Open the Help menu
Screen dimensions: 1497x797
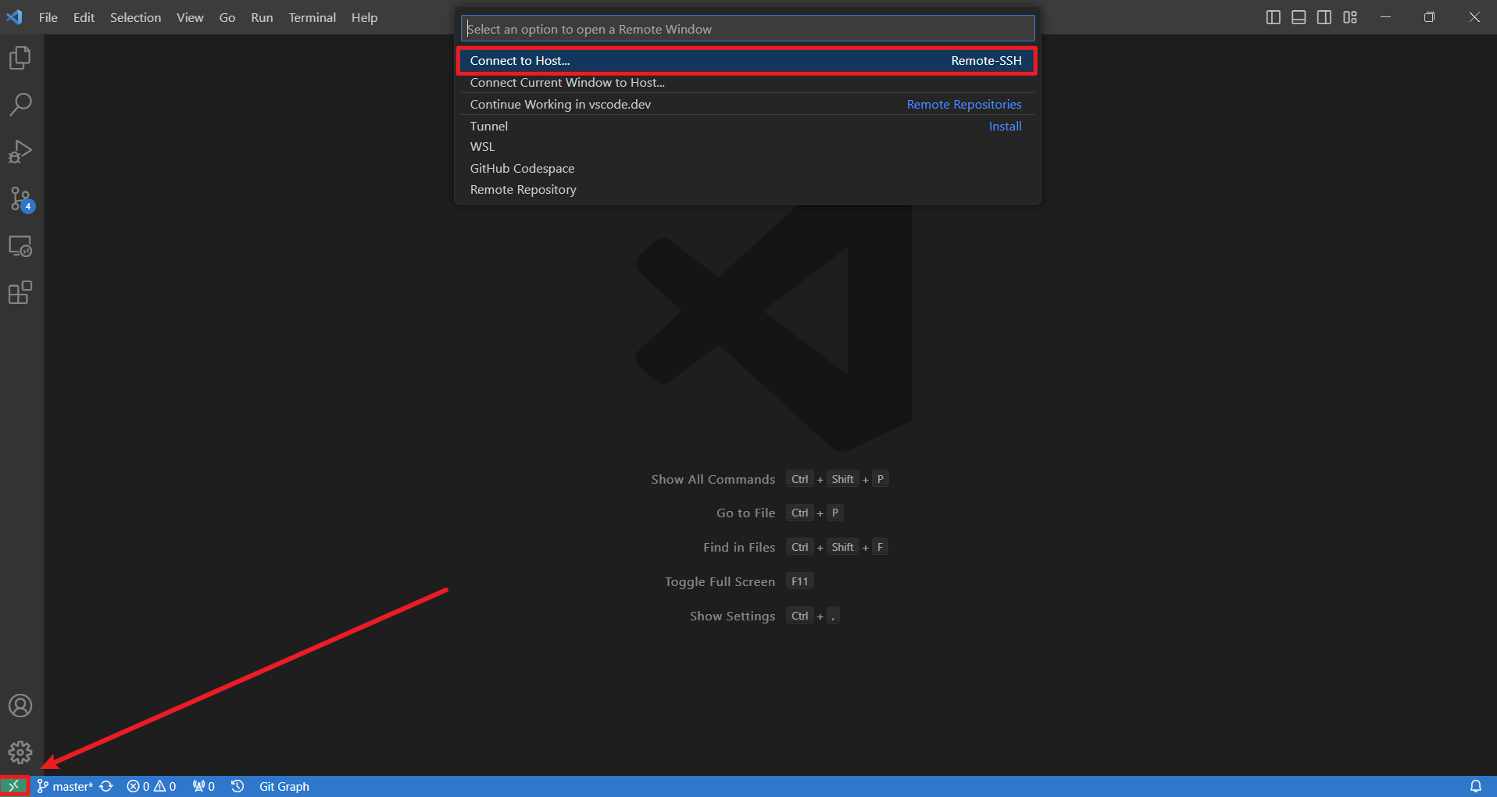point(364,17)
